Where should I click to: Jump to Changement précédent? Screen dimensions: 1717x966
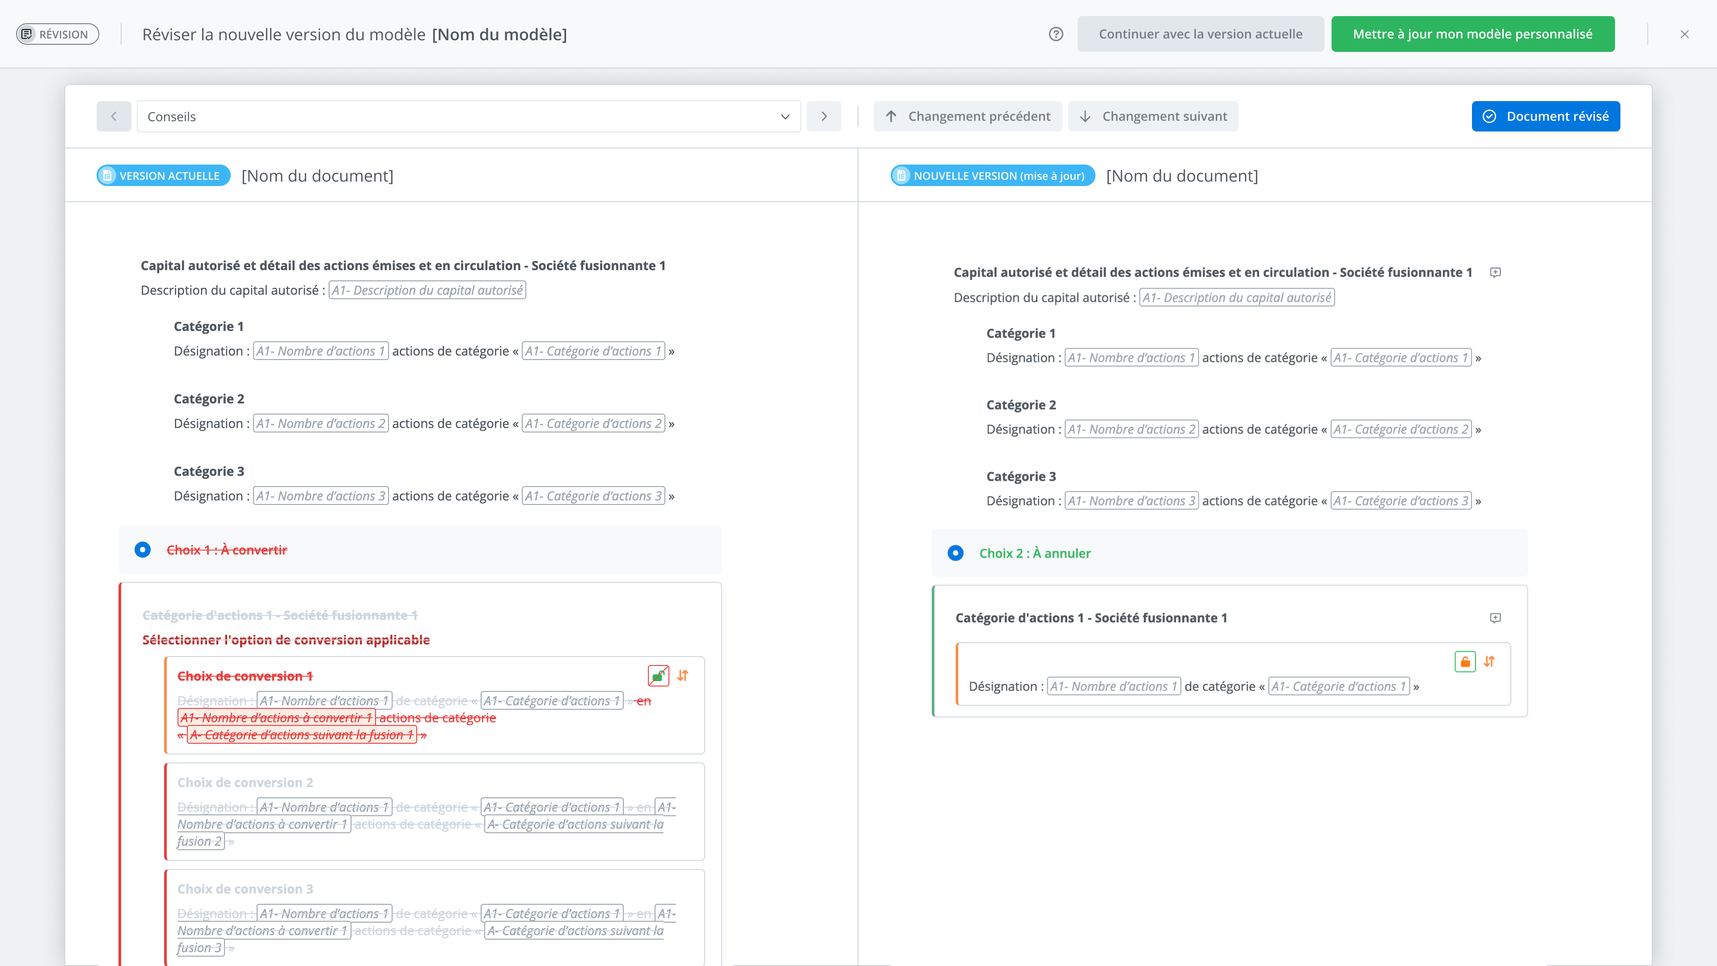(967, 117)
